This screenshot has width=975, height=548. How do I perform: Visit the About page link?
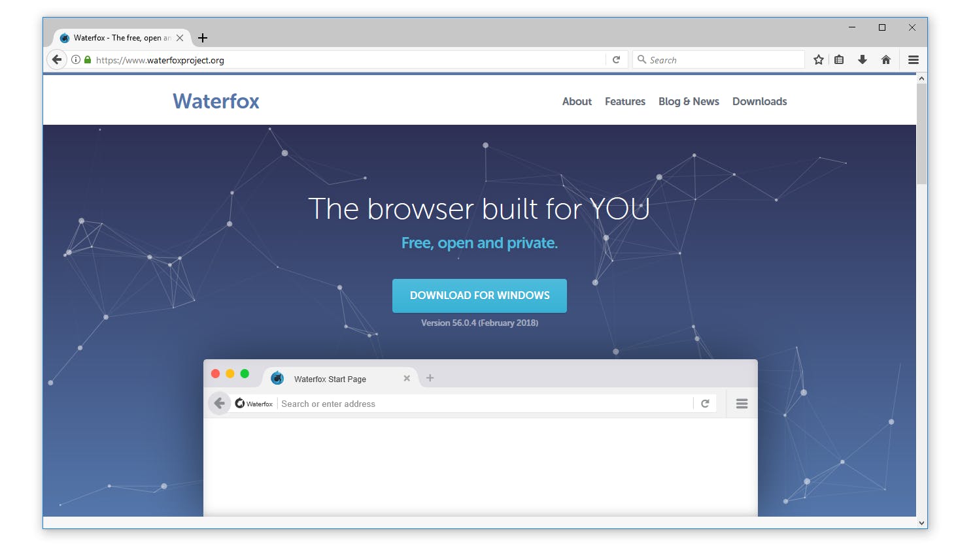pyautogui.click(x=576, y=102)
